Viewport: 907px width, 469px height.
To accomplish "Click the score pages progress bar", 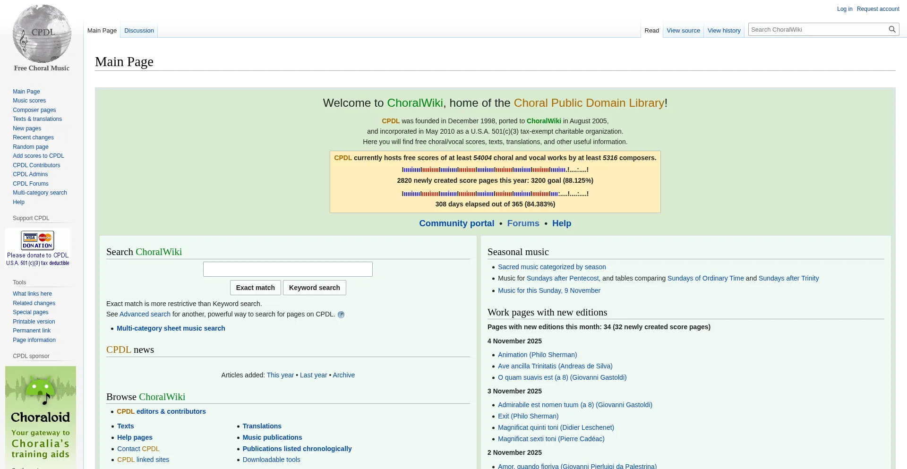I will [x=495, y=170].
